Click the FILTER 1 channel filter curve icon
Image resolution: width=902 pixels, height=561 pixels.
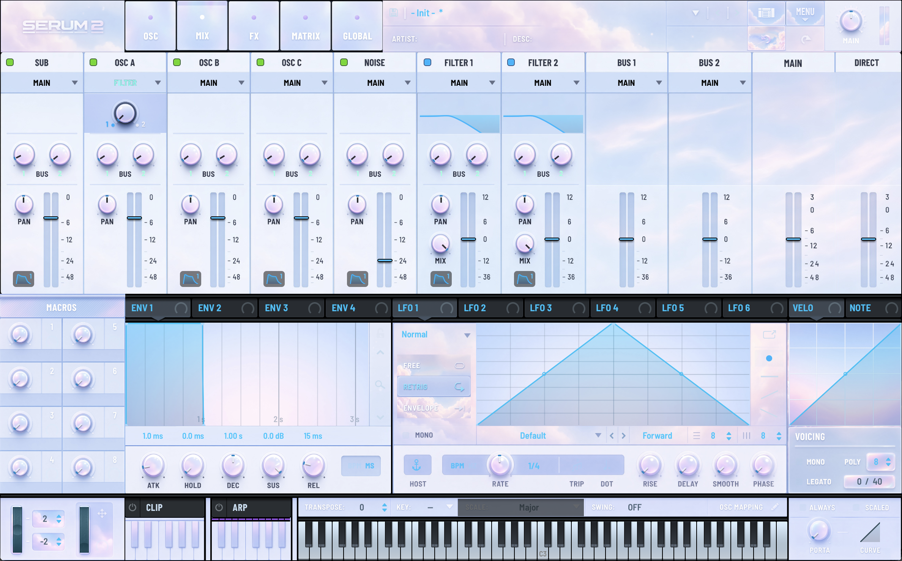441,279
